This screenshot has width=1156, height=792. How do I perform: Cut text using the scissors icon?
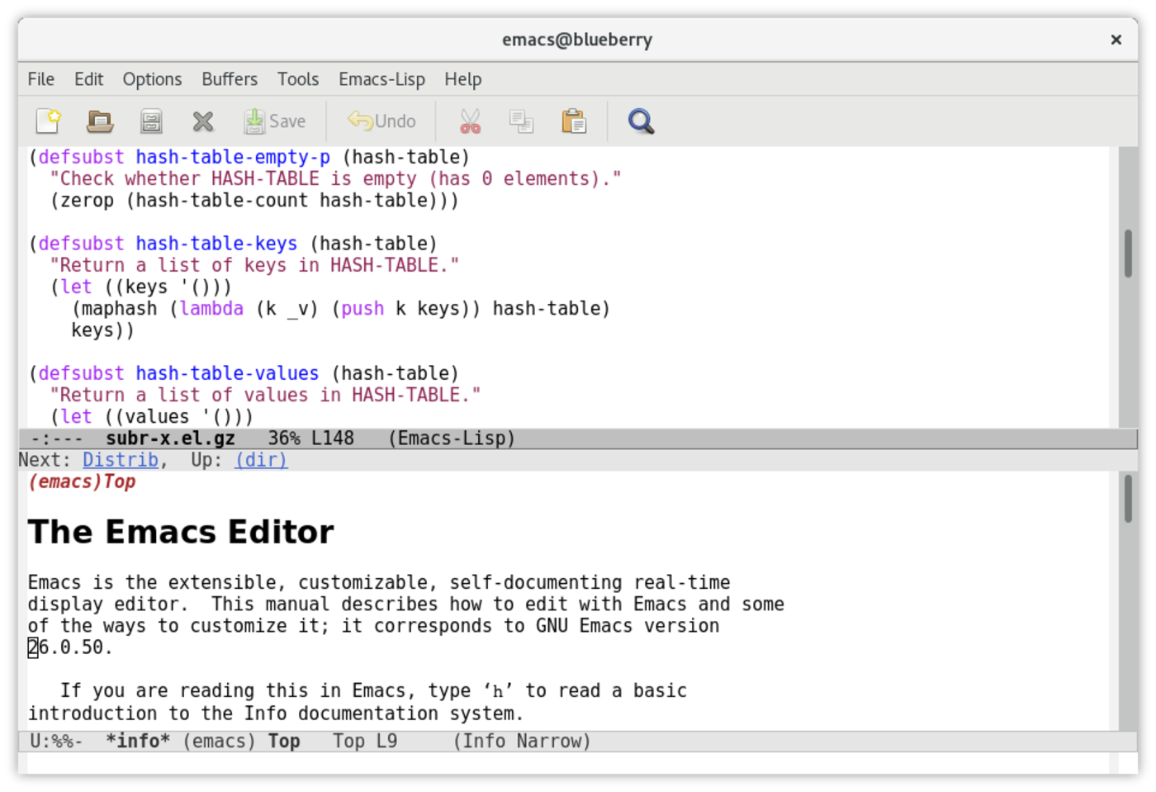(x=469, y=121)
